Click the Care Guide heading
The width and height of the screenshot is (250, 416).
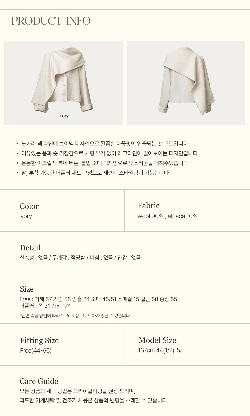[x=39, y=381]
